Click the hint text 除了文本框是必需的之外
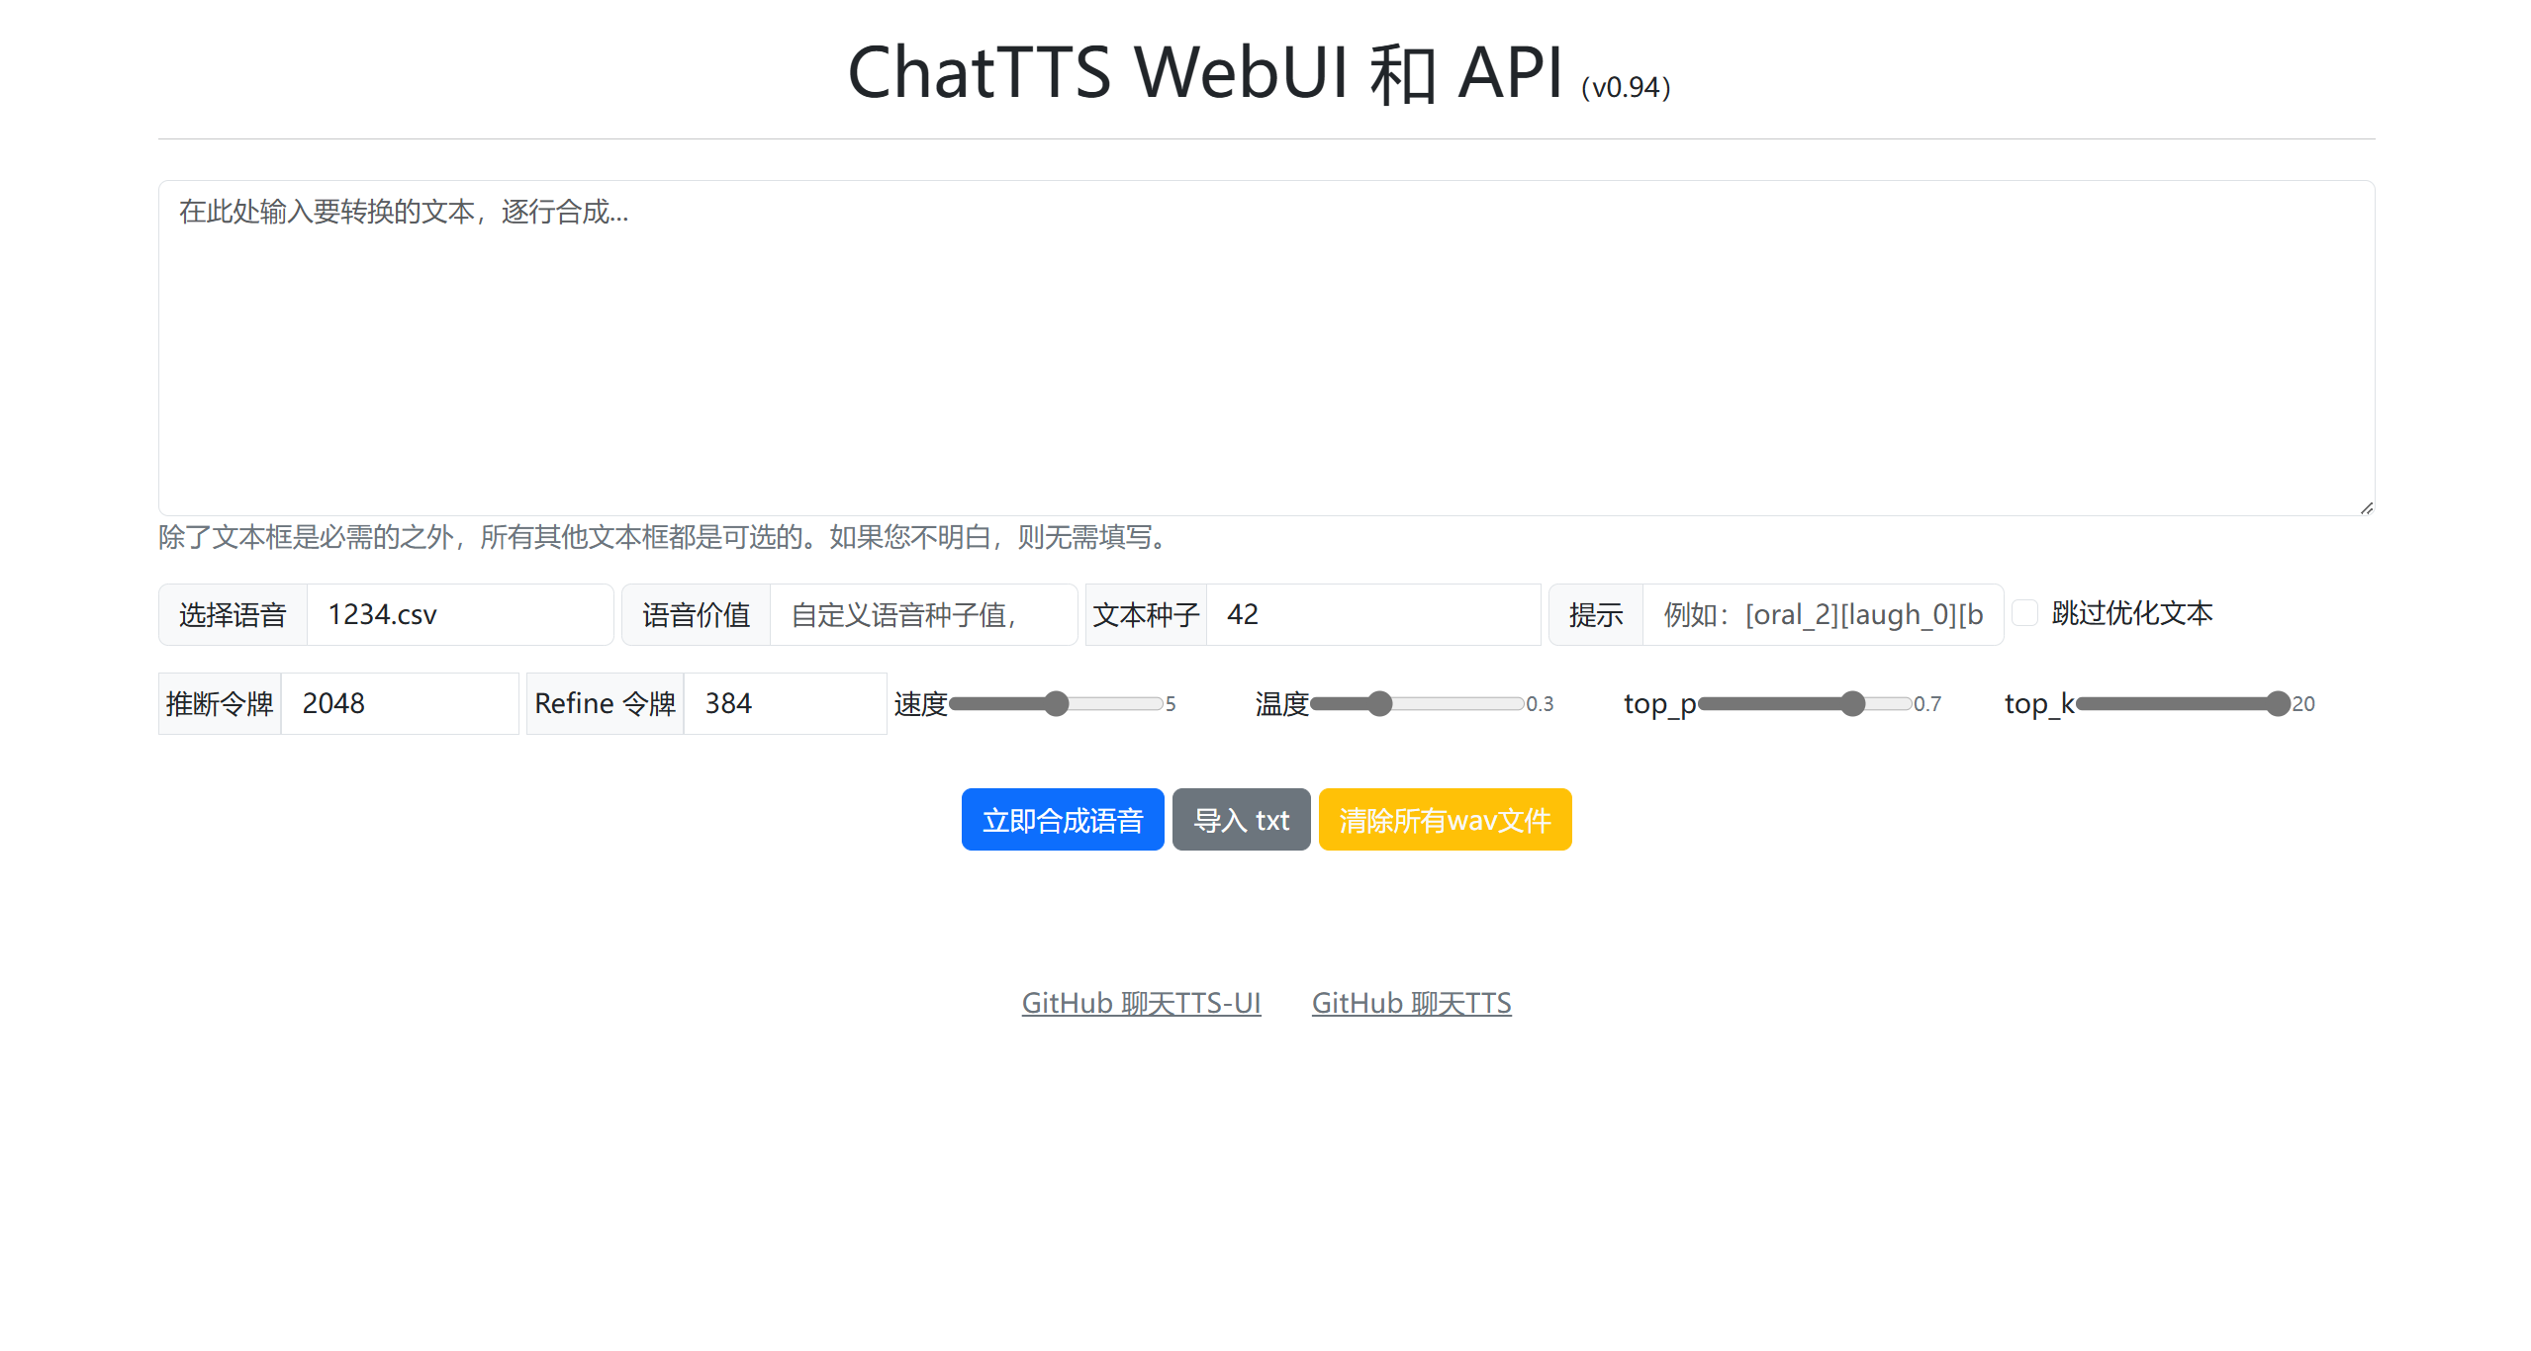Viewport: 2531px width, 1351px height. [x=307, y=536]
